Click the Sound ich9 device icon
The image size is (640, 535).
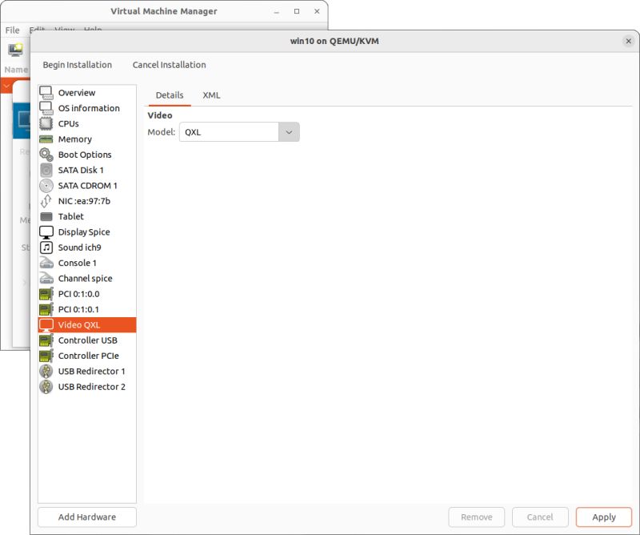click(x=47, y=247)
